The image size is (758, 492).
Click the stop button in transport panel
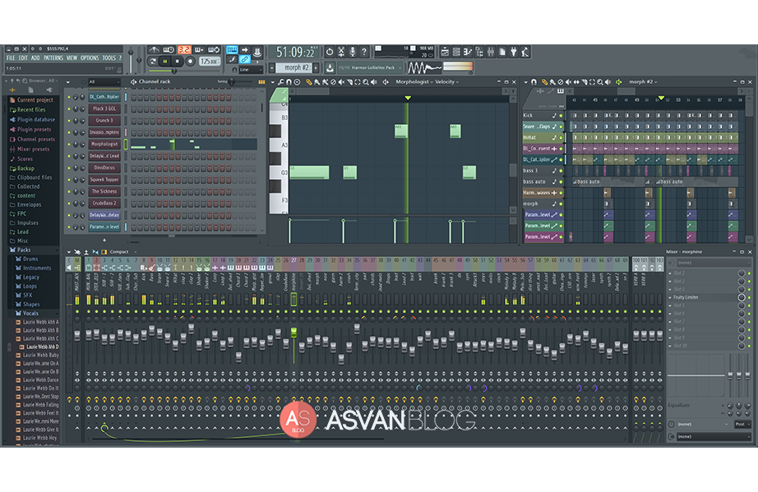(x=177, y=62)
